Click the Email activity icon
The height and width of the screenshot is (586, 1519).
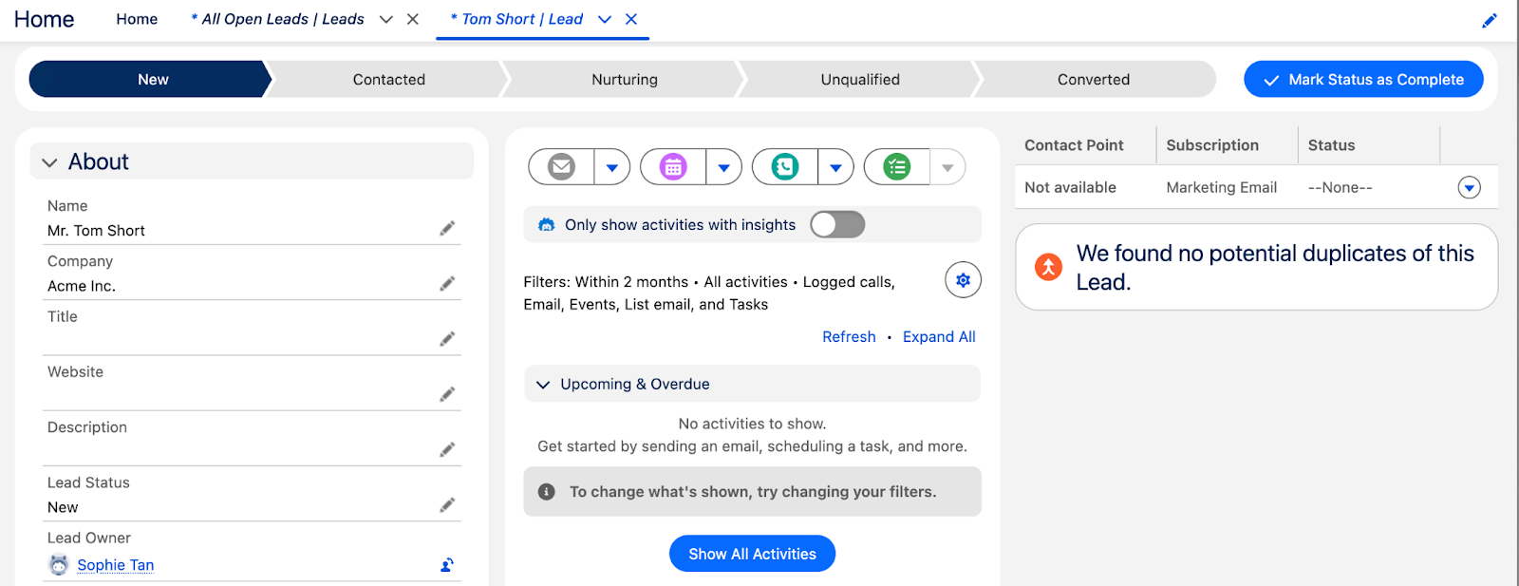tap(561, 167)
